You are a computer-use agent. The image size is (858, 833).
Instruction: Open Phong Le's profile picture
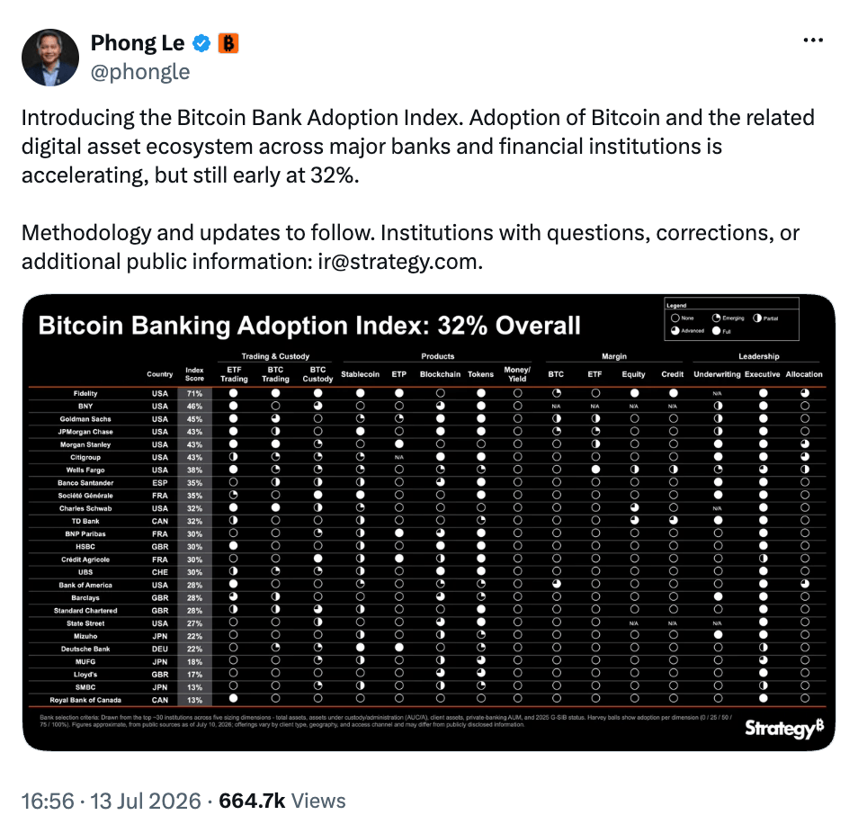[x=50, y=58]
